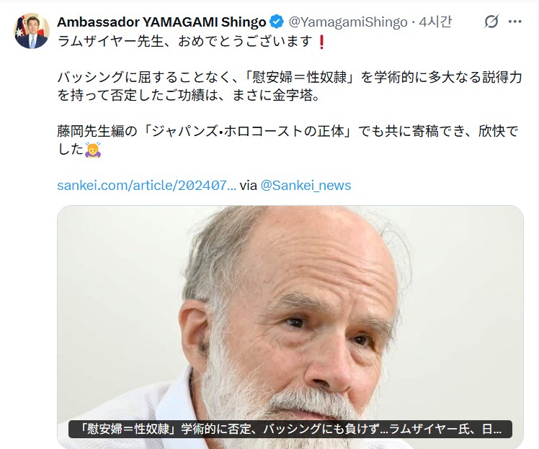Click the 「慰安婦＝性奴隷」 quoted phrase in tweet
The height and width of the screenshot is (449, 539).
pyautogui.click(x=300, y=78)
